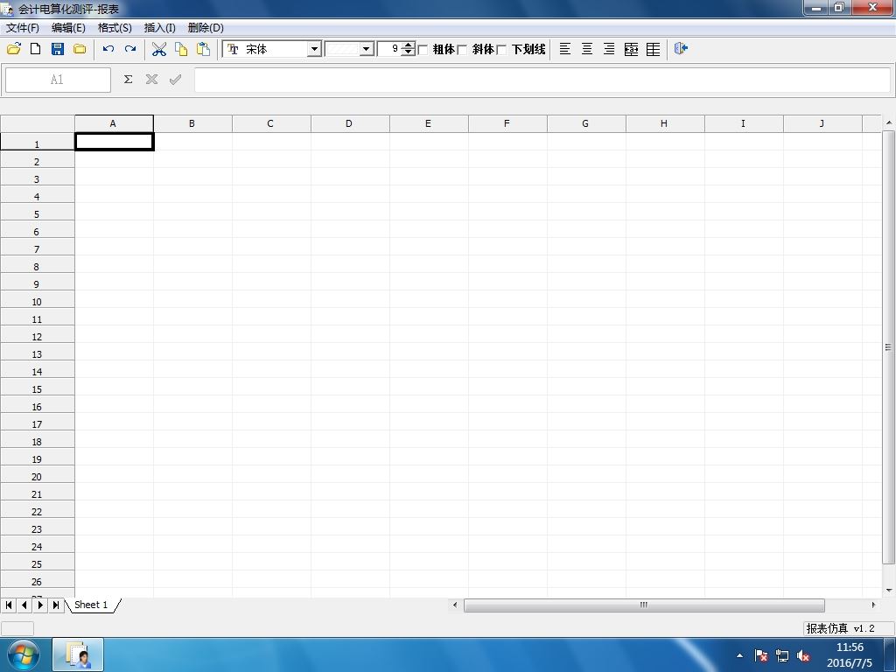Screen dimensions: 896x672
Task: Select column header J
Action: coord(822,123)
